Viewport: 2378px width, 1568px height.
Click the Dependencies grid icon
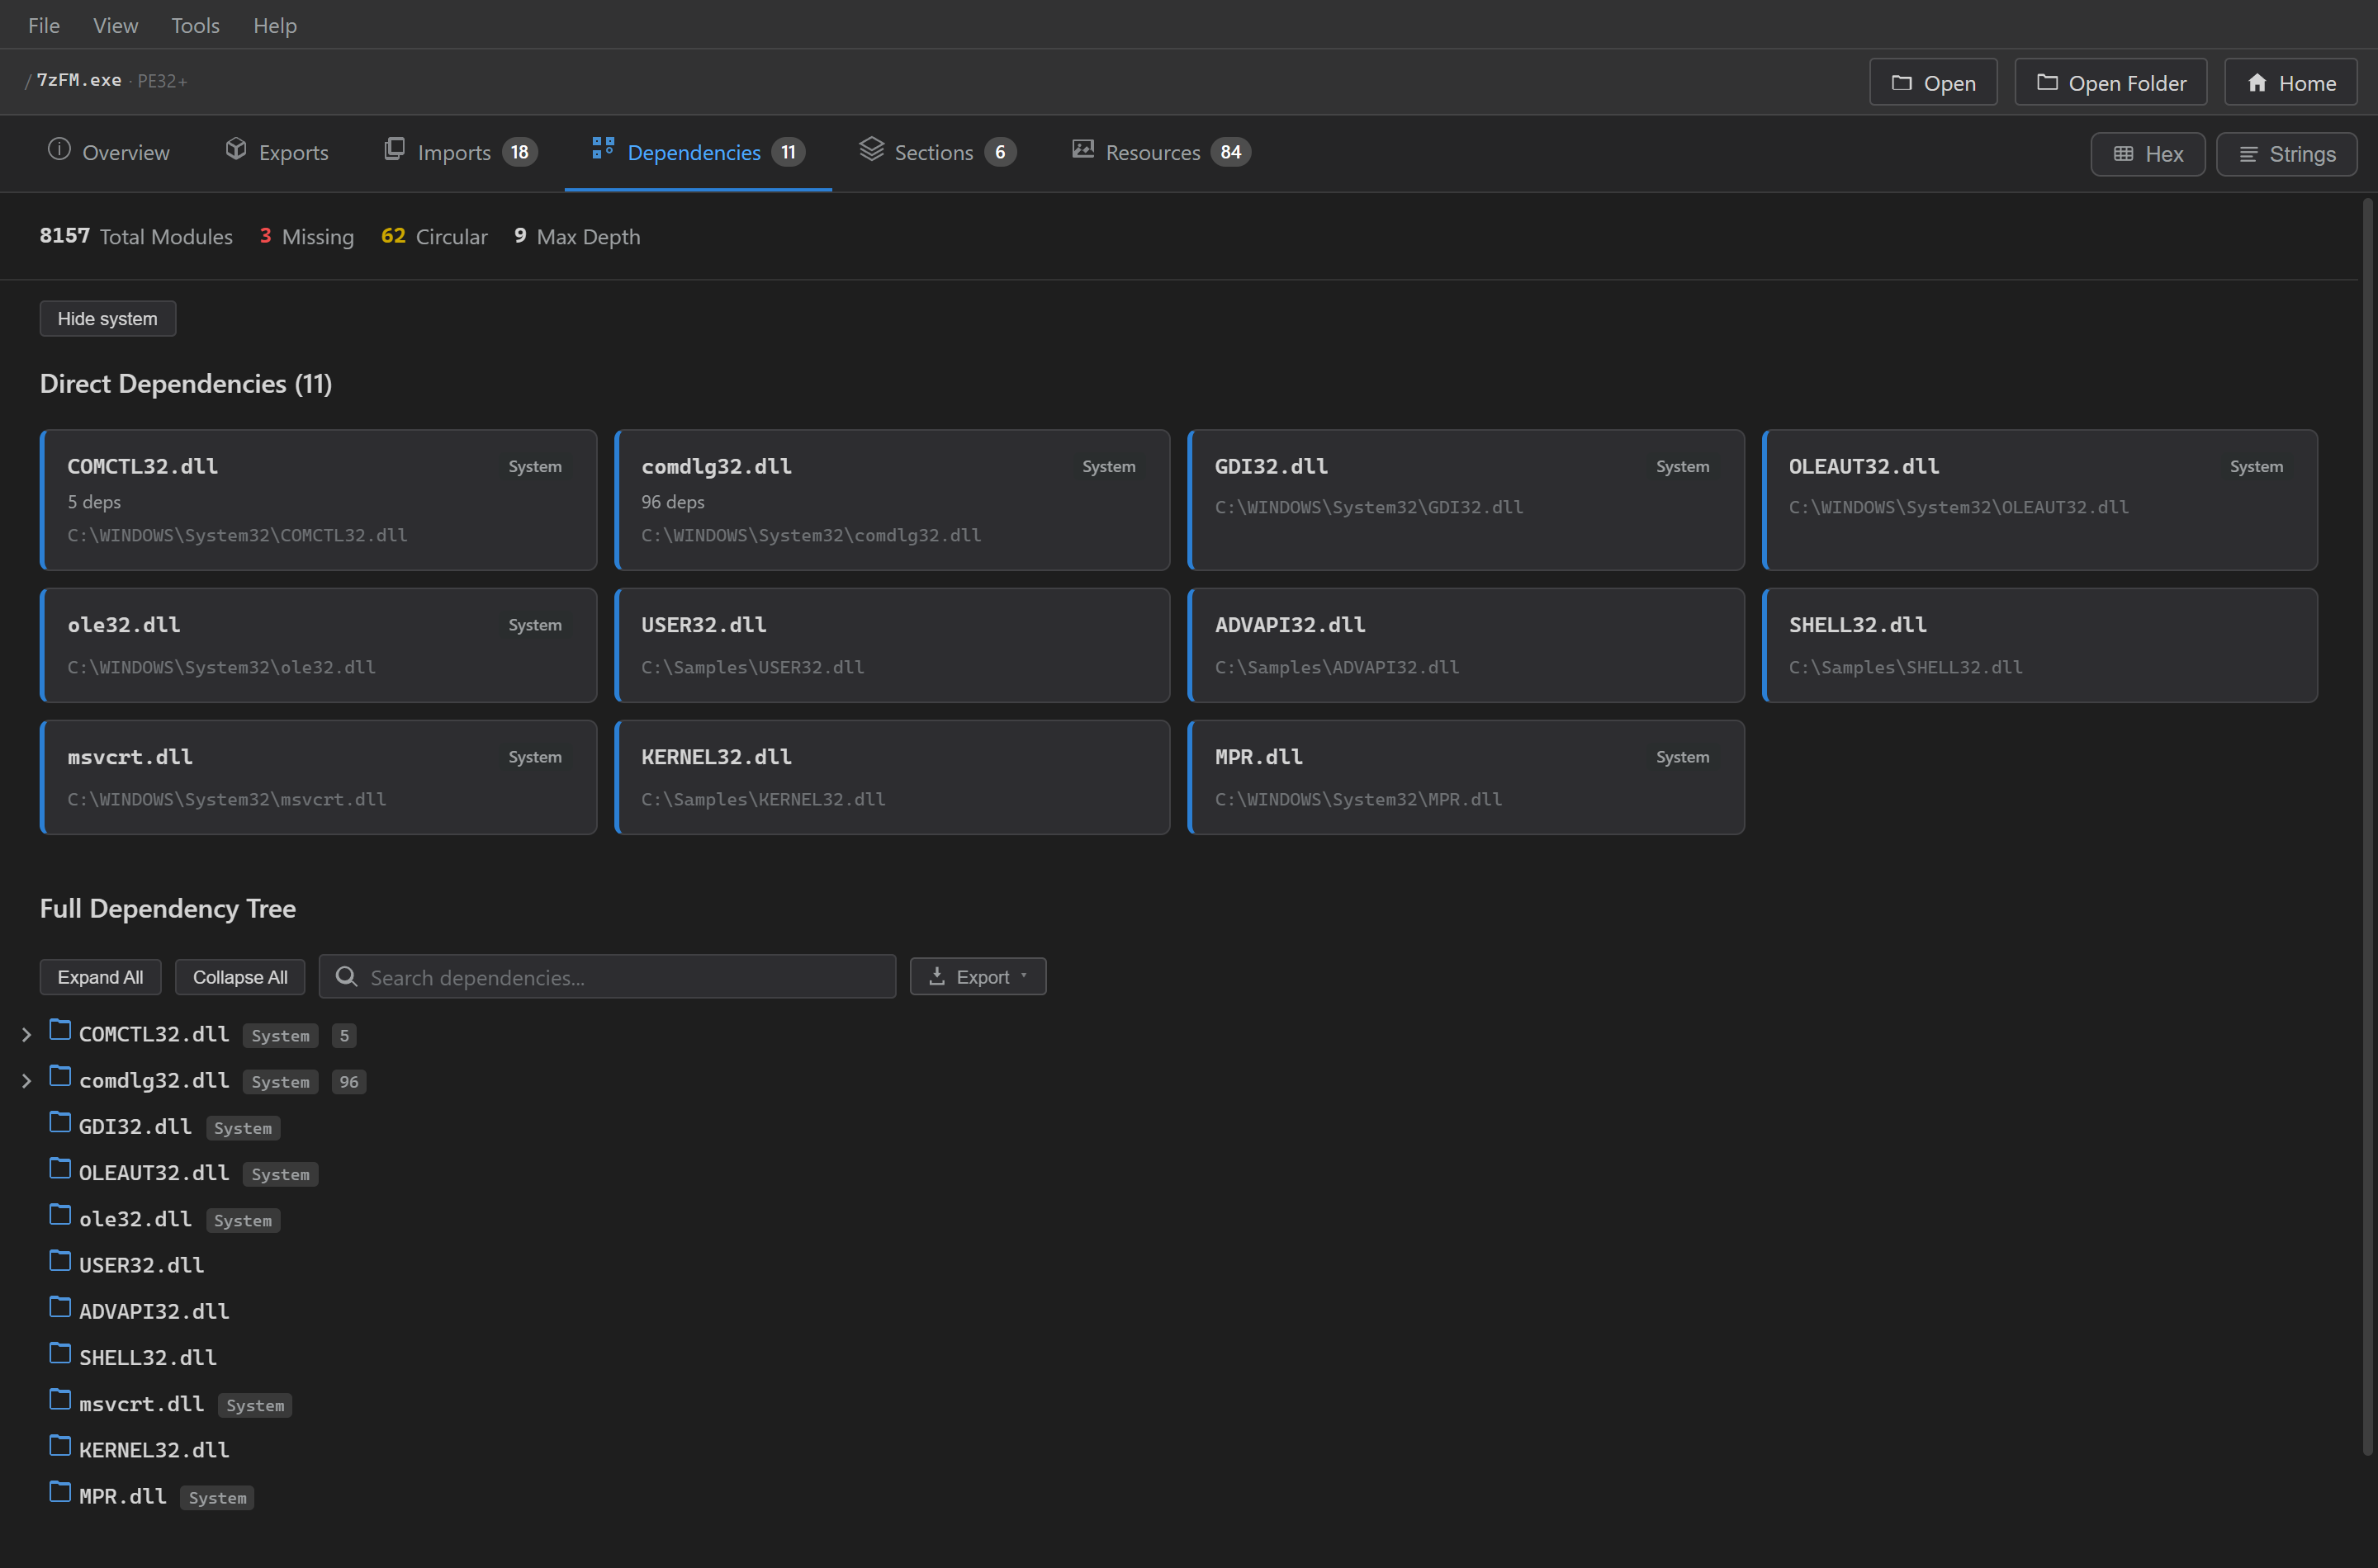coord(602,148)
